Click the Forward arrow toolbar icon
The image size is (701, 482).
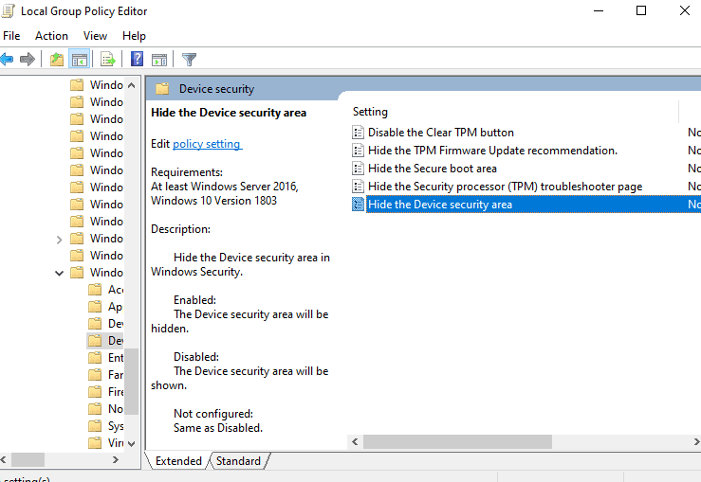[28, 60]
